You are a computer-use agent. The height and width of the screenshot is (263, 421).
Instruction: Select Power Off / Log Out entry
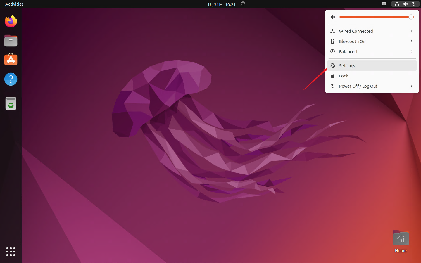point(372,86)
